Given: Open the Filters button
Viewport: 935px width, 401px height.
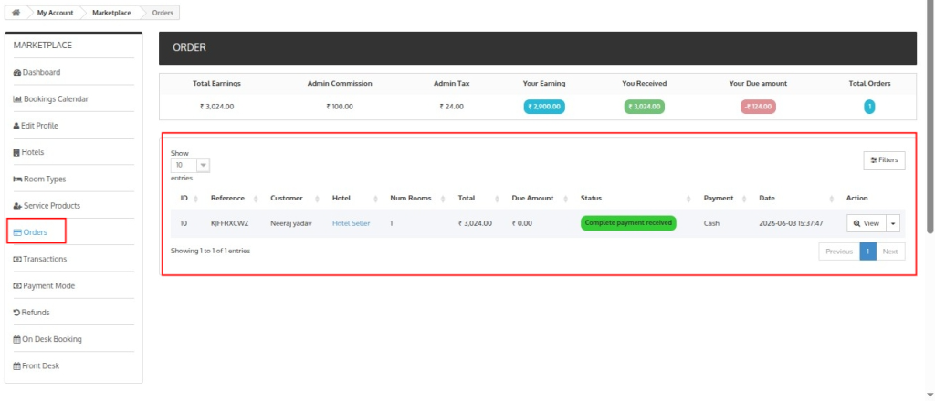Looking at the screenshot, I should 884,160.
